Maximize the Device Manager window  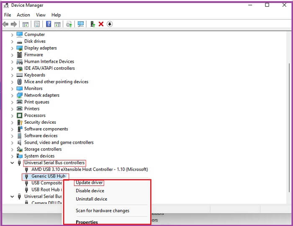267,5
